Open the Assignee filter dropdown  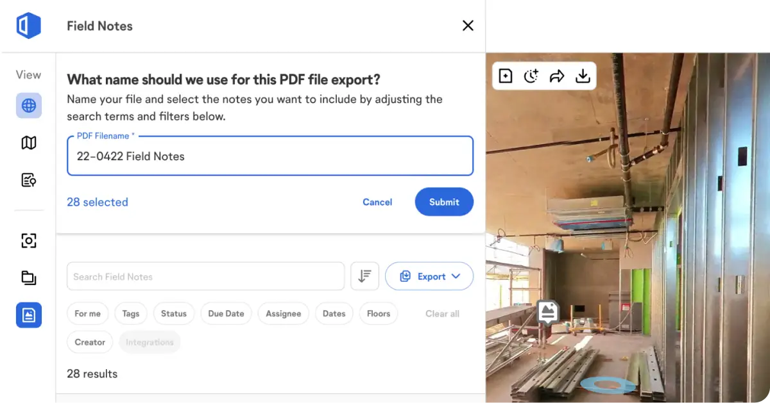(283, 313)
